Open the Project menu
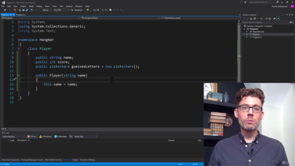This screenshot has height=166, width=295. pyautogui.click(x=23, y=6)
